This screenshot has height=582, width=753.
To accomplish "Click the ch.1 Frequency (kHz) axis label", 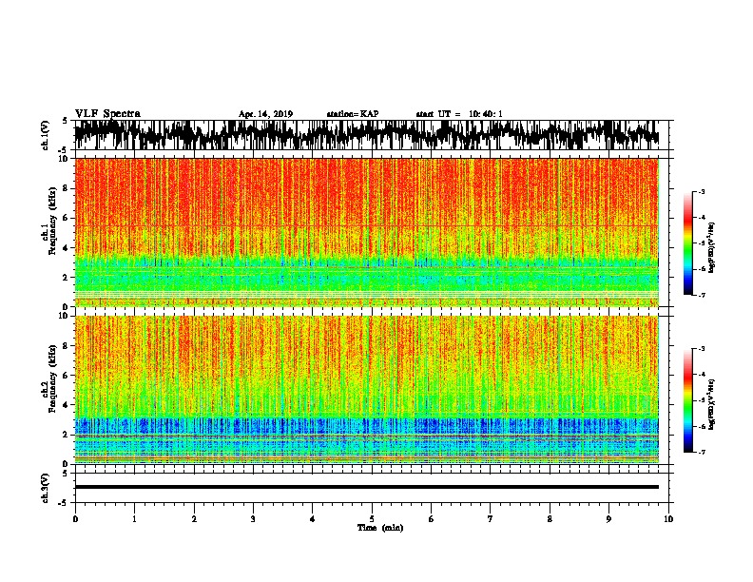I will pos(49,222).
